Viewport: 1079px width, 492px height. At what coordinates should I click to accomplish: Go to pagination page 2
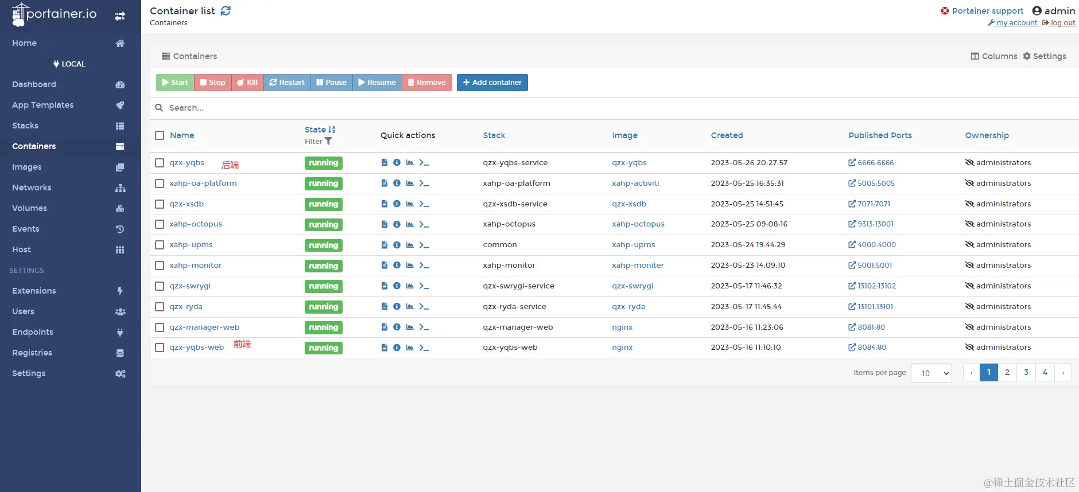coord(1007,373)
